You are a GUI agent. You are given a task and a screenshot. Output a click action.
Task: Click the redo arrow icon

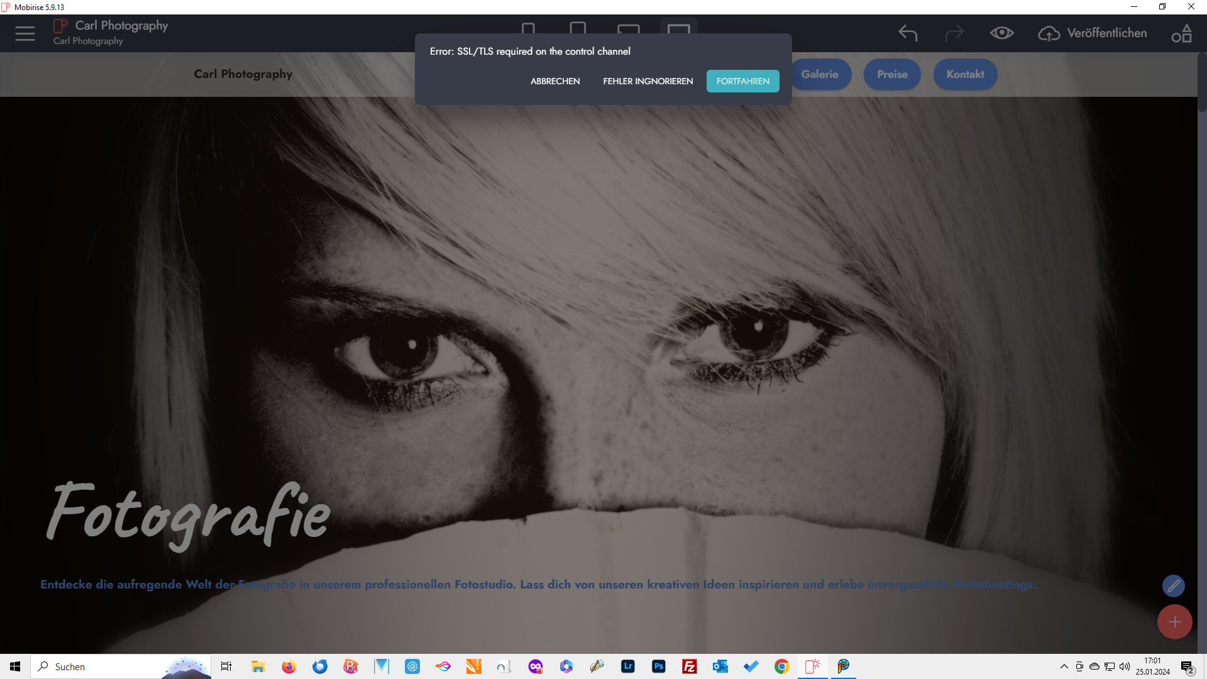tap(954, 33)
